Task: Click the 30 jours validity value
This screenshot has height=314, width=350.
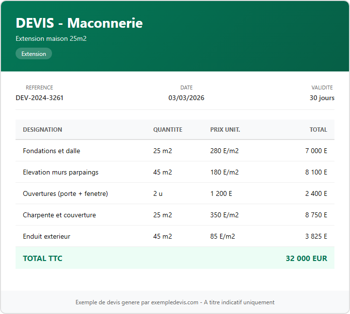Action: click(x=322, y=98)
